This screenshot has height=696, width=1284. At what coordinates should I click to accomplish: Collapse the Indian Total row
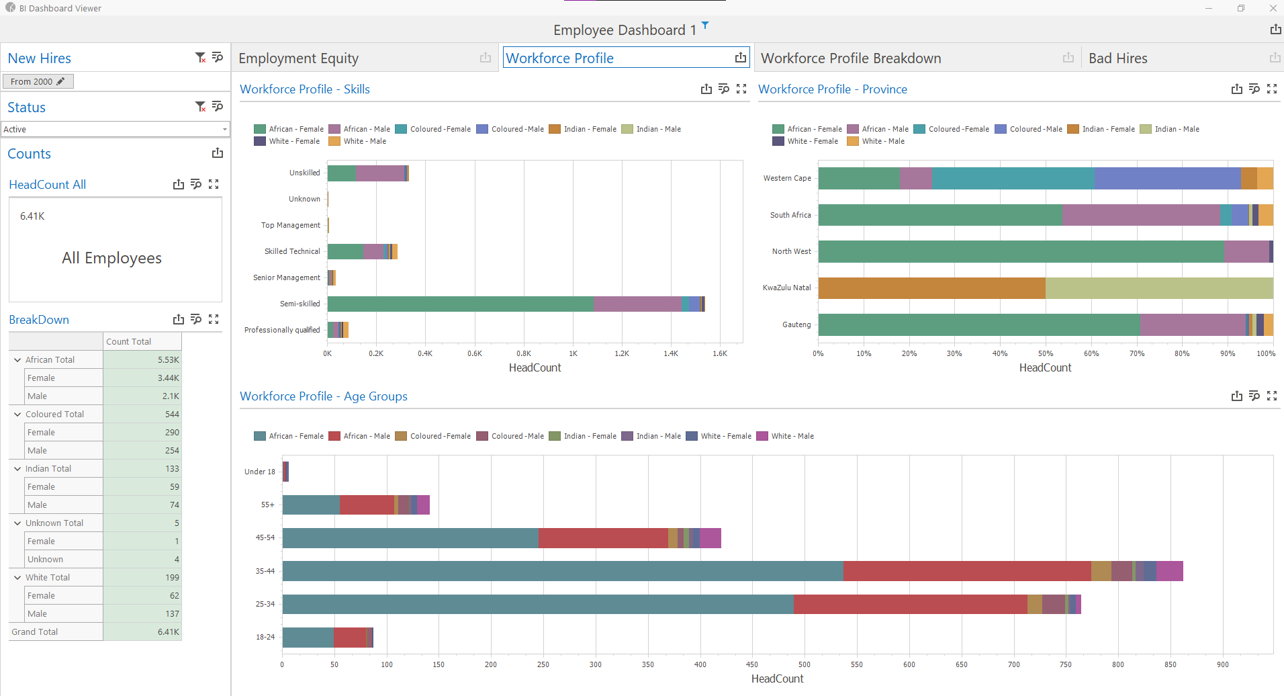17,469
